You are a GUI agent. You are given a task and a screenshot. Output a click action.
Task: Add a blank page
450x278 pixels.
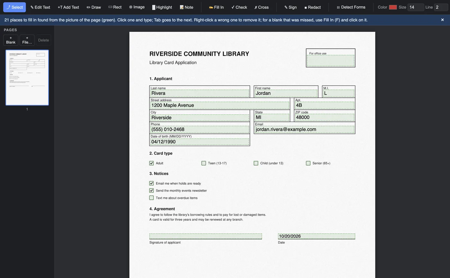[11, 40]
